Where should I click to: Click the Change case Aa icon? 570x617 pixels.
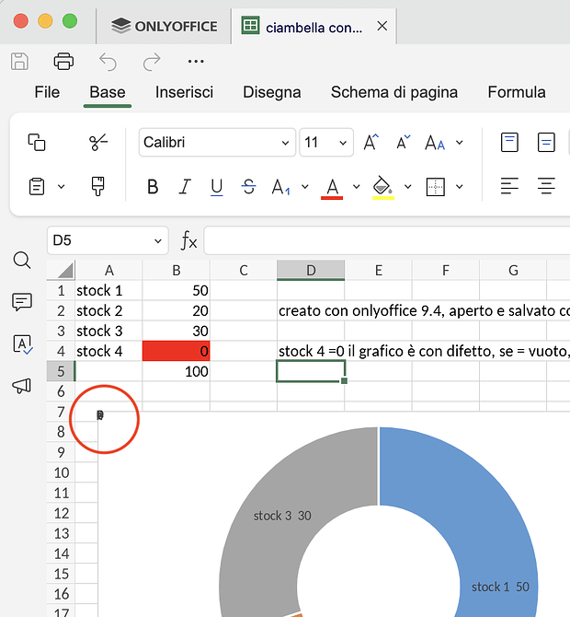click(435, 142)
